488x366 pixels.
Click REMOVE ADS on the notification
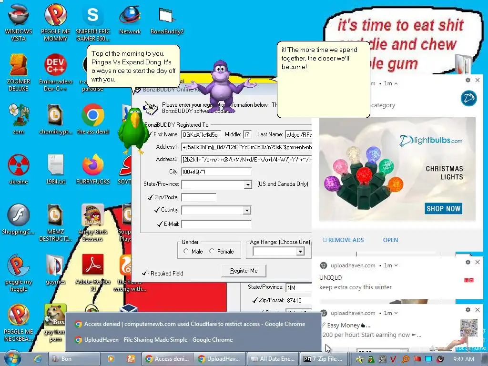tap(343, 240)
